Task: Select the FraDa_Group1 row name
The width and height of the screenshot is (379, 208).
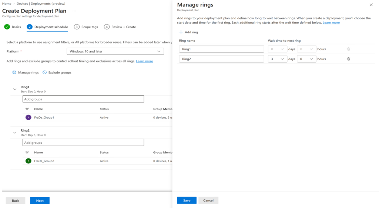Action: click(44, 117)
